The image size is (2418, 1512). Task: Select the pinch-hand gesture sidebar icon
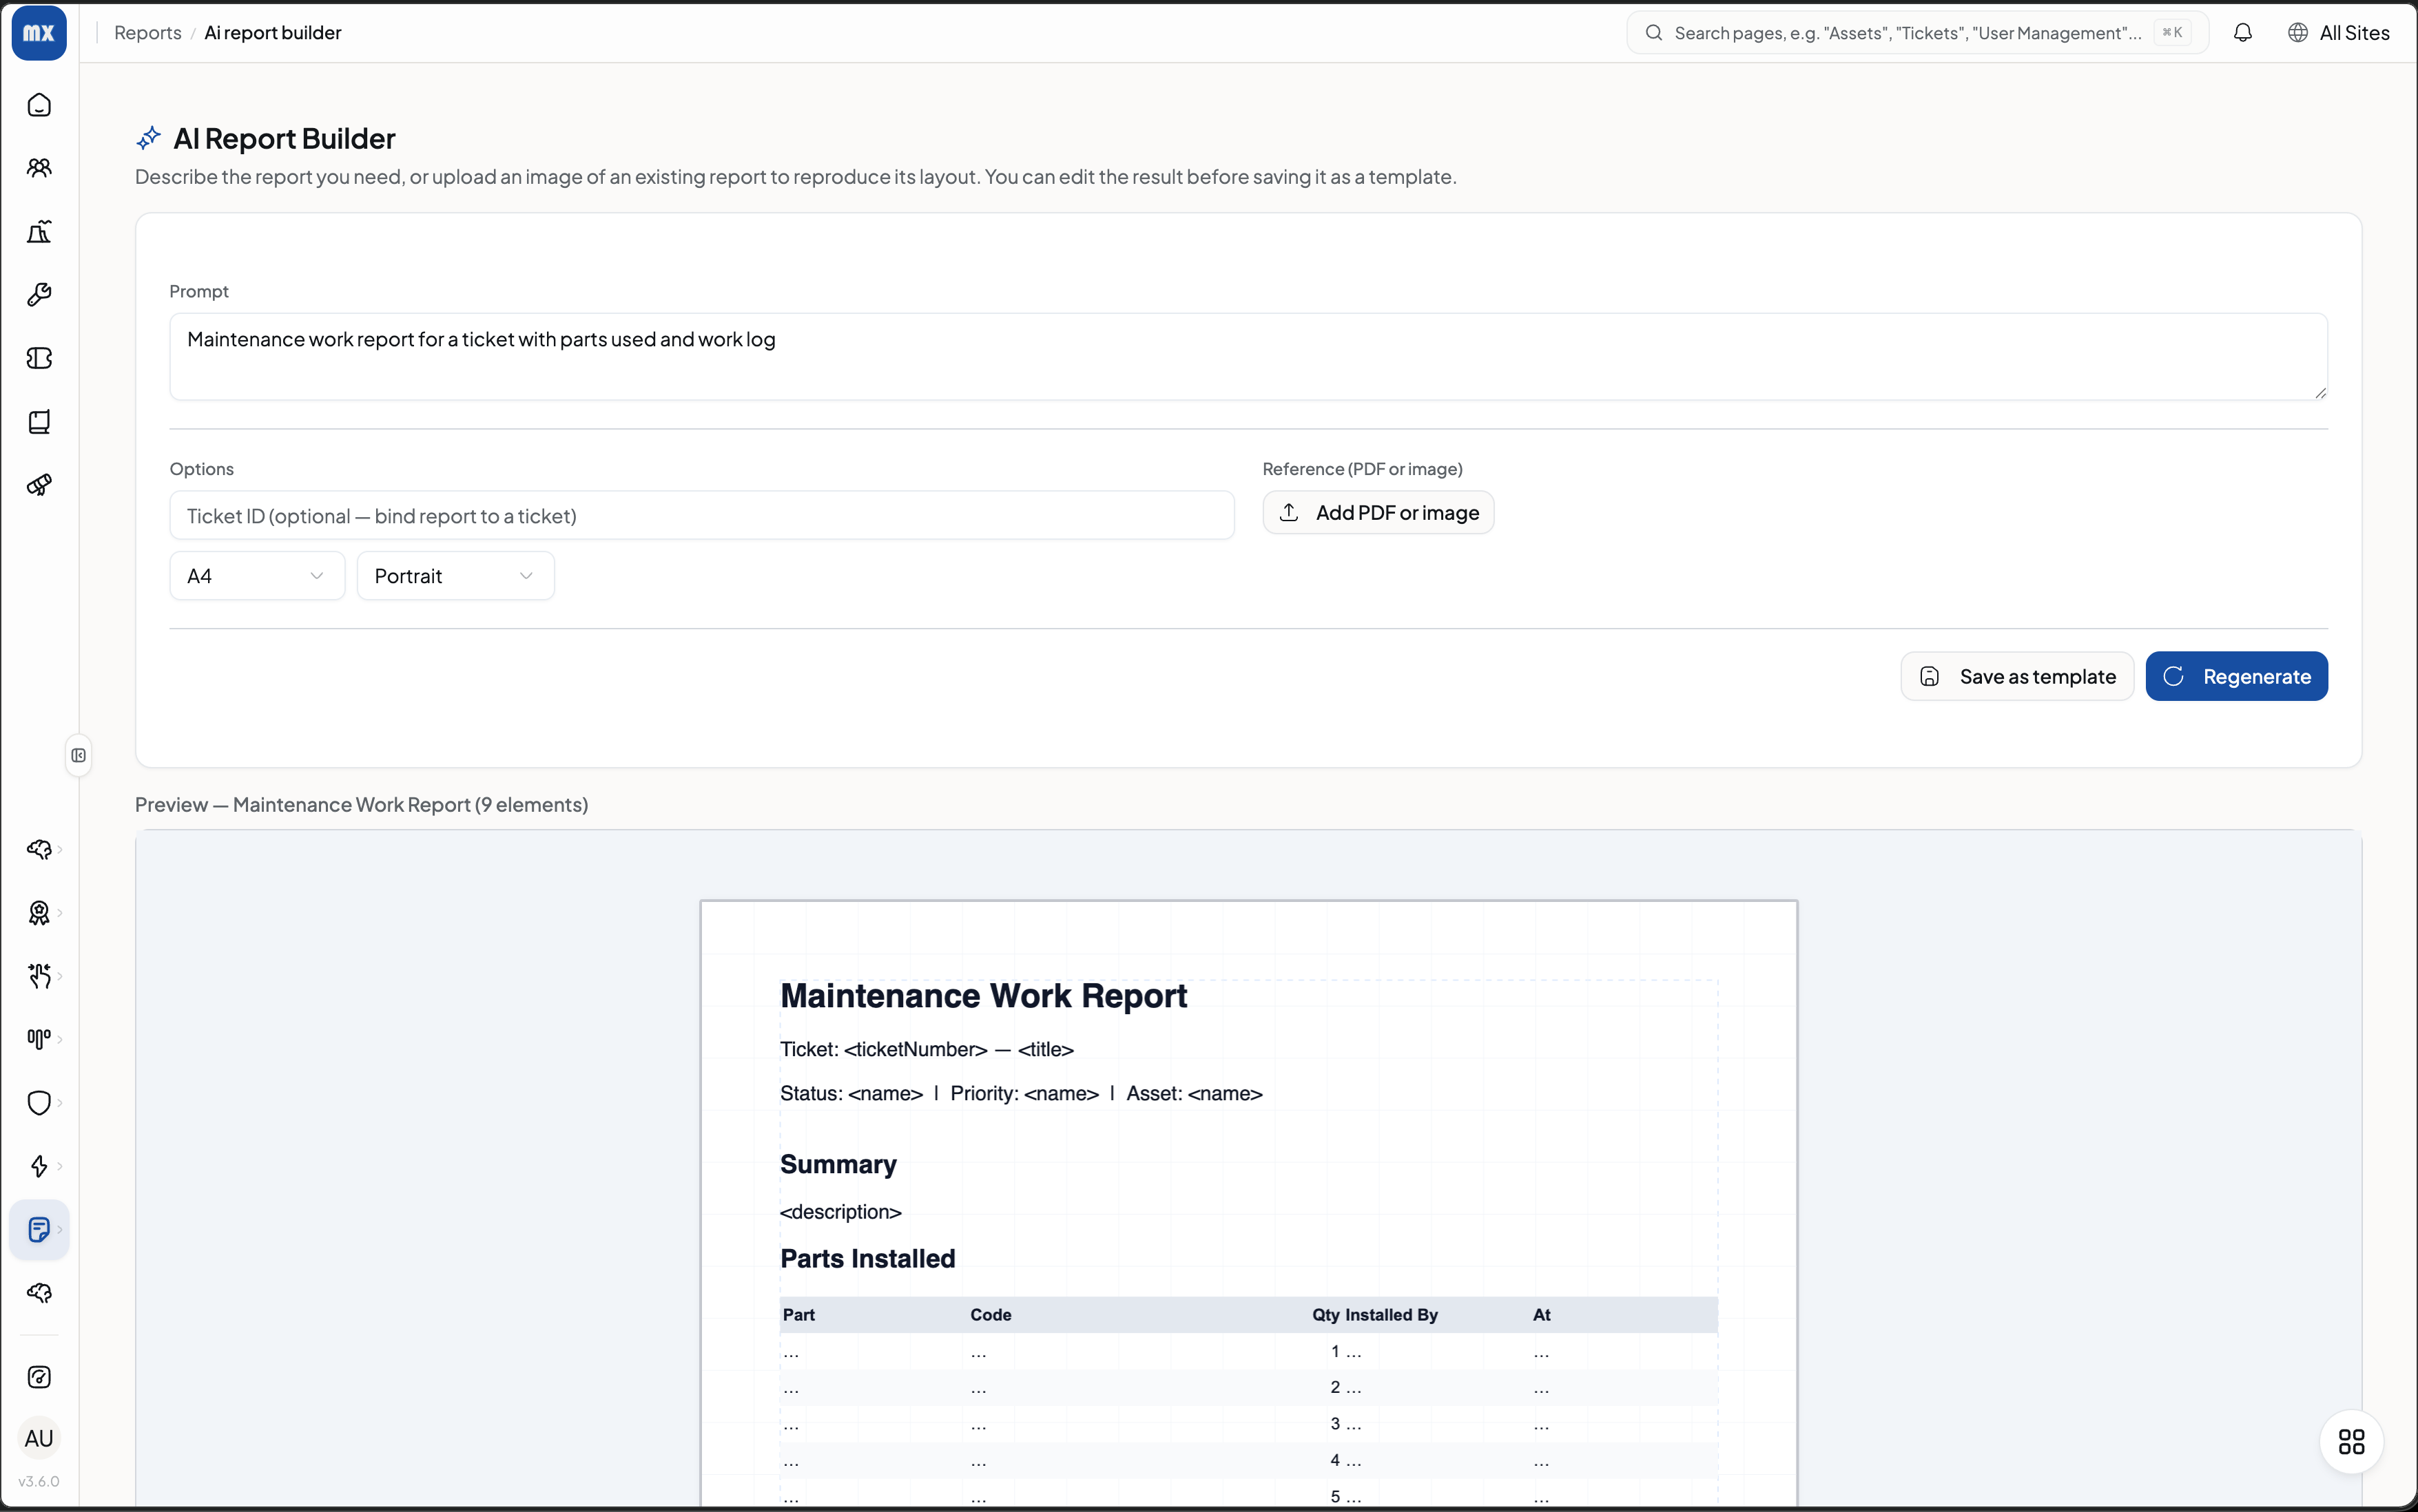coord(39,976)
